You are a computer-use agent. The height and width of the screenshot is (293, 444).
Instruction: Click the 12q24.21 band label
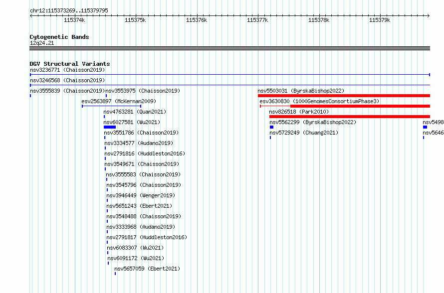(x=42, y=43)
